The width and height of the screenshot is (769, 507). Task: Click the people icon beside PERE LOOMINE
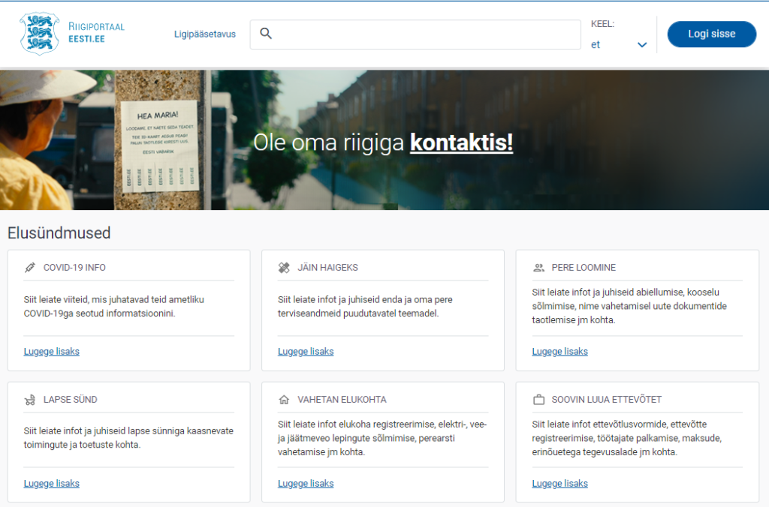click(538, 268)
